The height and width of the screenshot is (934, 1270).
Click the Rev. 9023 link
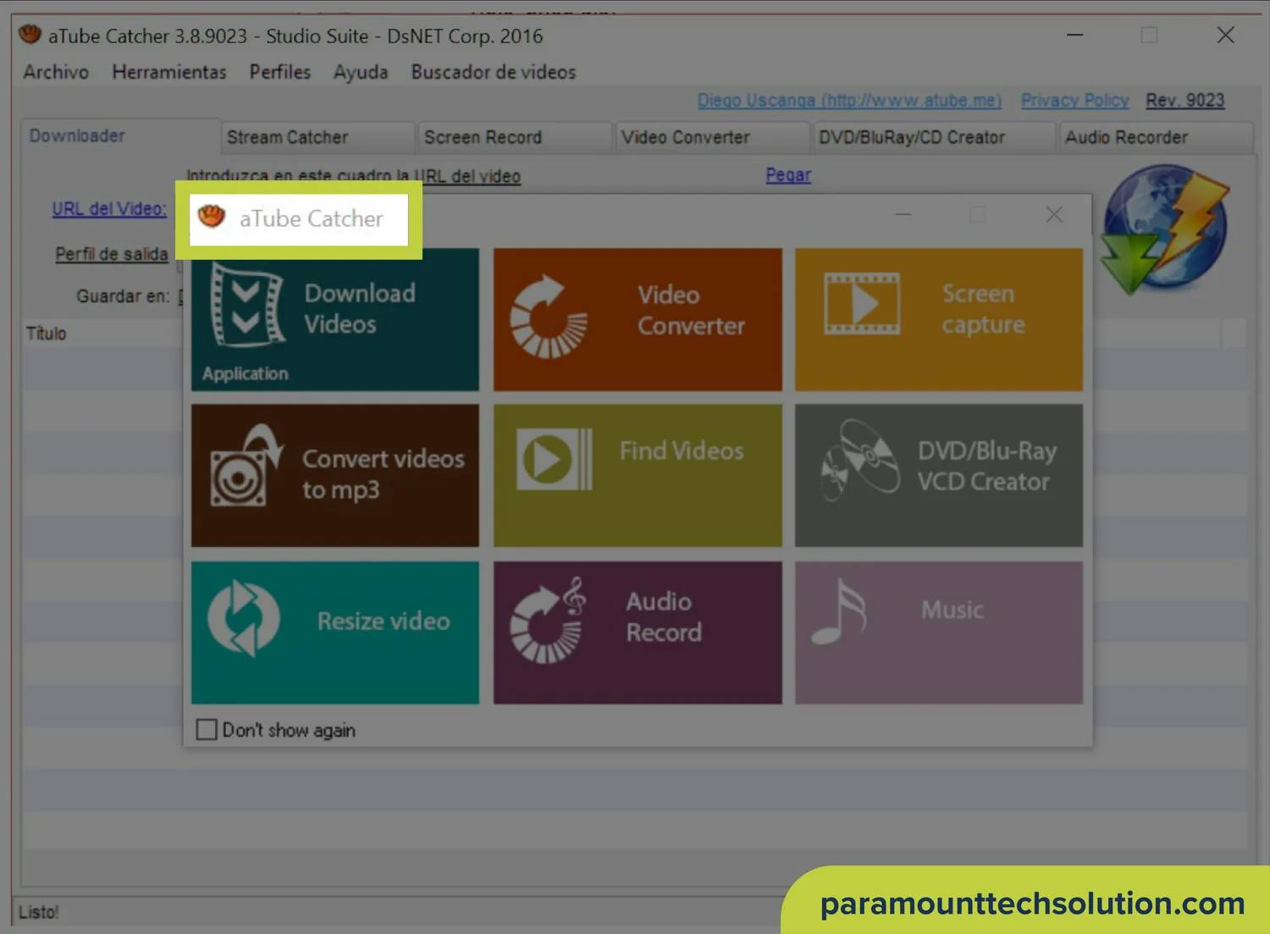click(x=1185, y=101)
